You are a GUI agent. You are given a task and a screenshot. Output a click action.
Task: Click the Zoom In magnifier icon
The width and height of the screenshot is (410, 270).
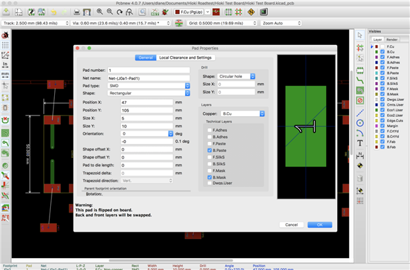100,12
